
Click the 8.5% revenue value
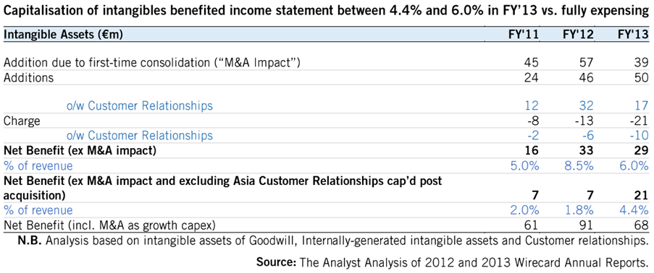point(577,165)
